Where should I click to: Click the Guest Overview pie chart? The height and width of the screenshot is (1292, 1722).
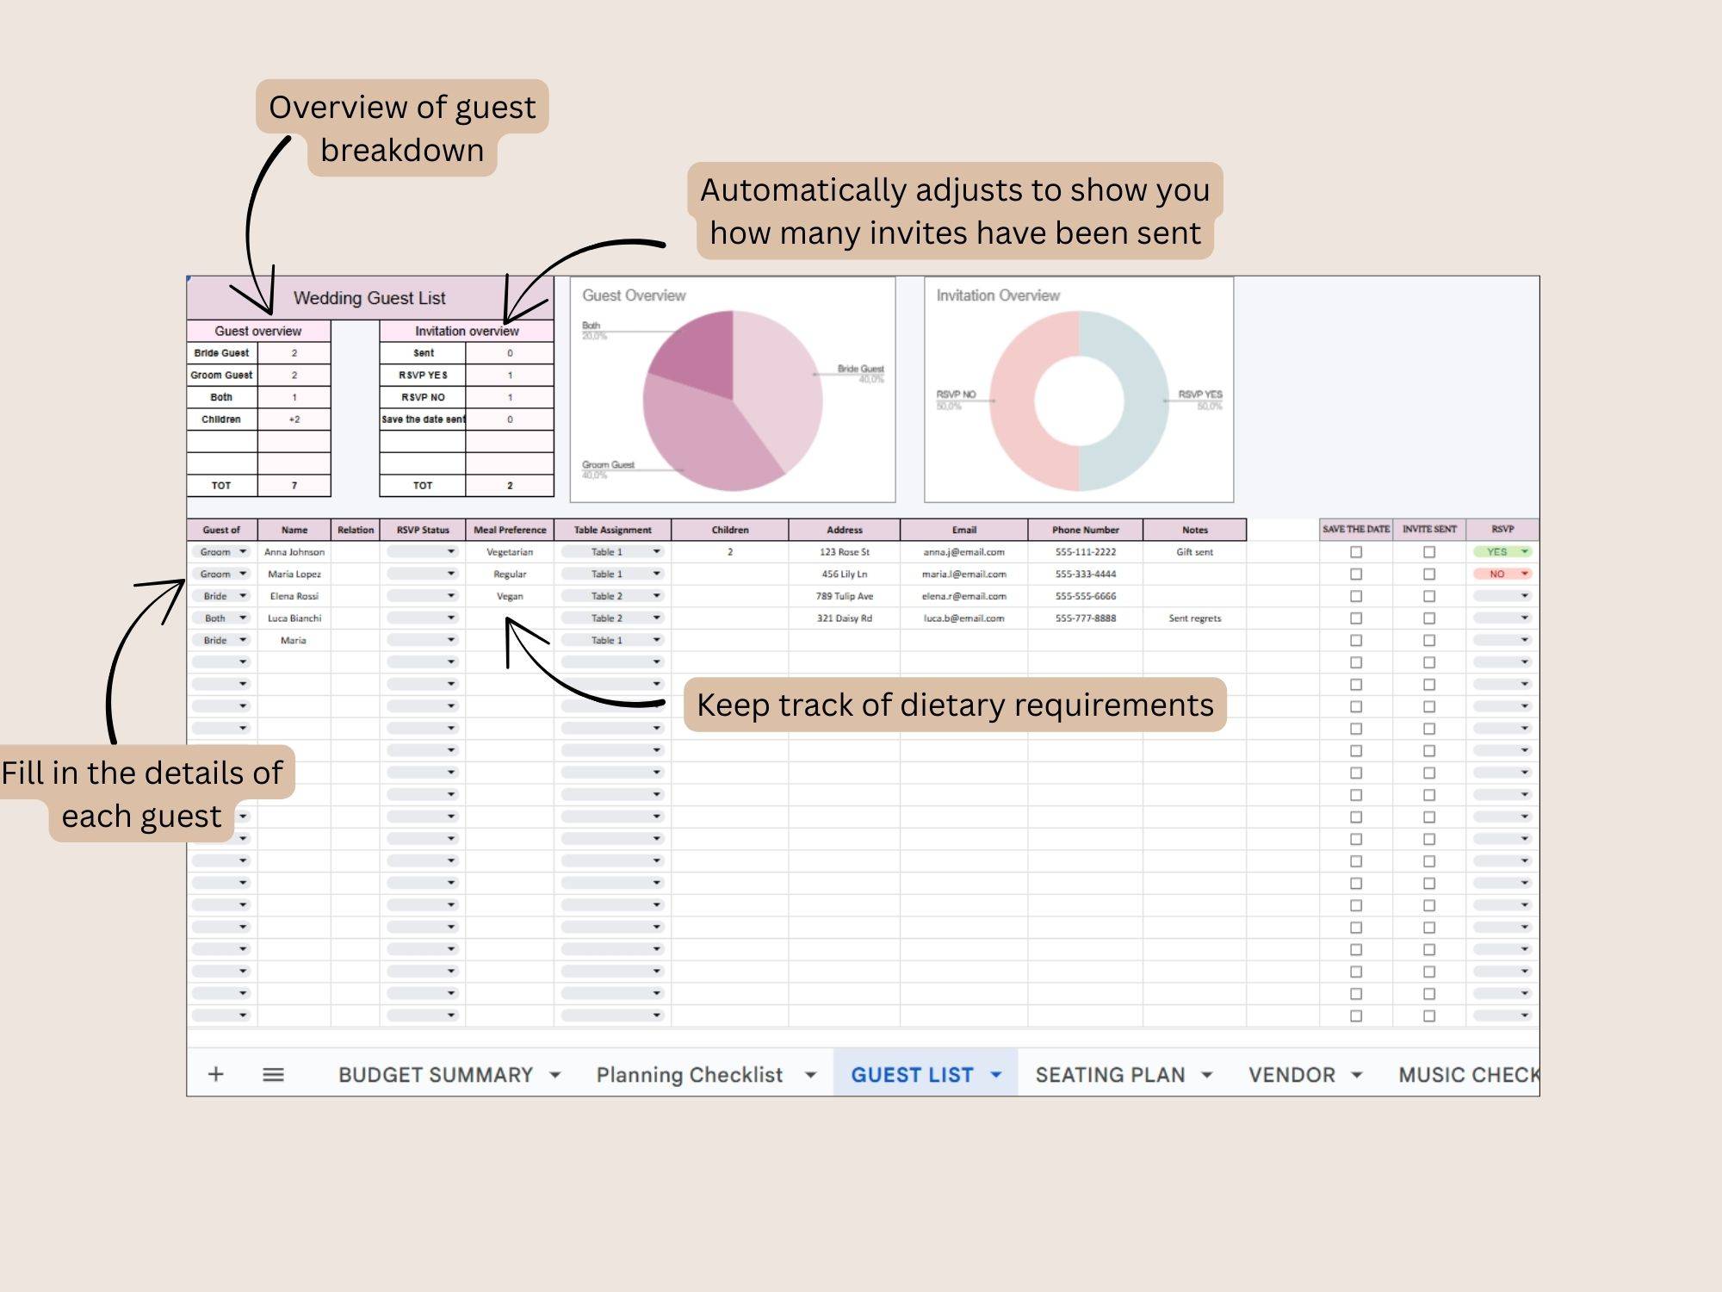point(733,401)
